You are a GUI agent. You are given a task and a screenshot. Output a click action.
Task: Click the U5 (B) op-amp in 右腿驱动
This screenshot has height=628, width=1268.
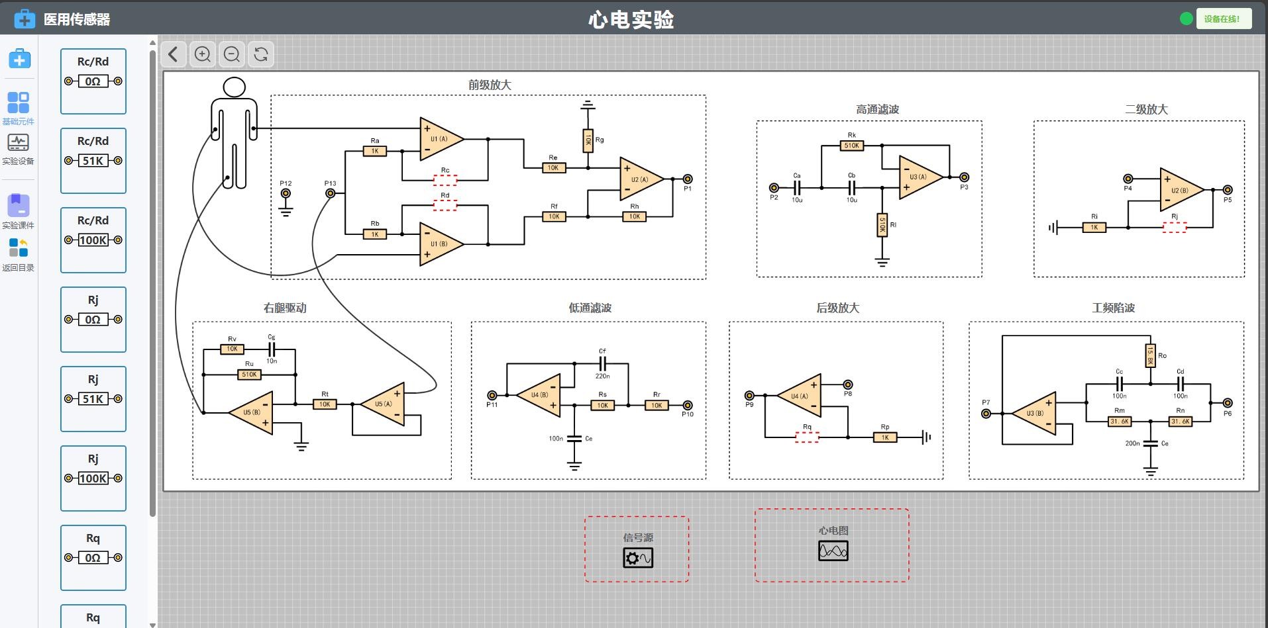pos(250,412)
